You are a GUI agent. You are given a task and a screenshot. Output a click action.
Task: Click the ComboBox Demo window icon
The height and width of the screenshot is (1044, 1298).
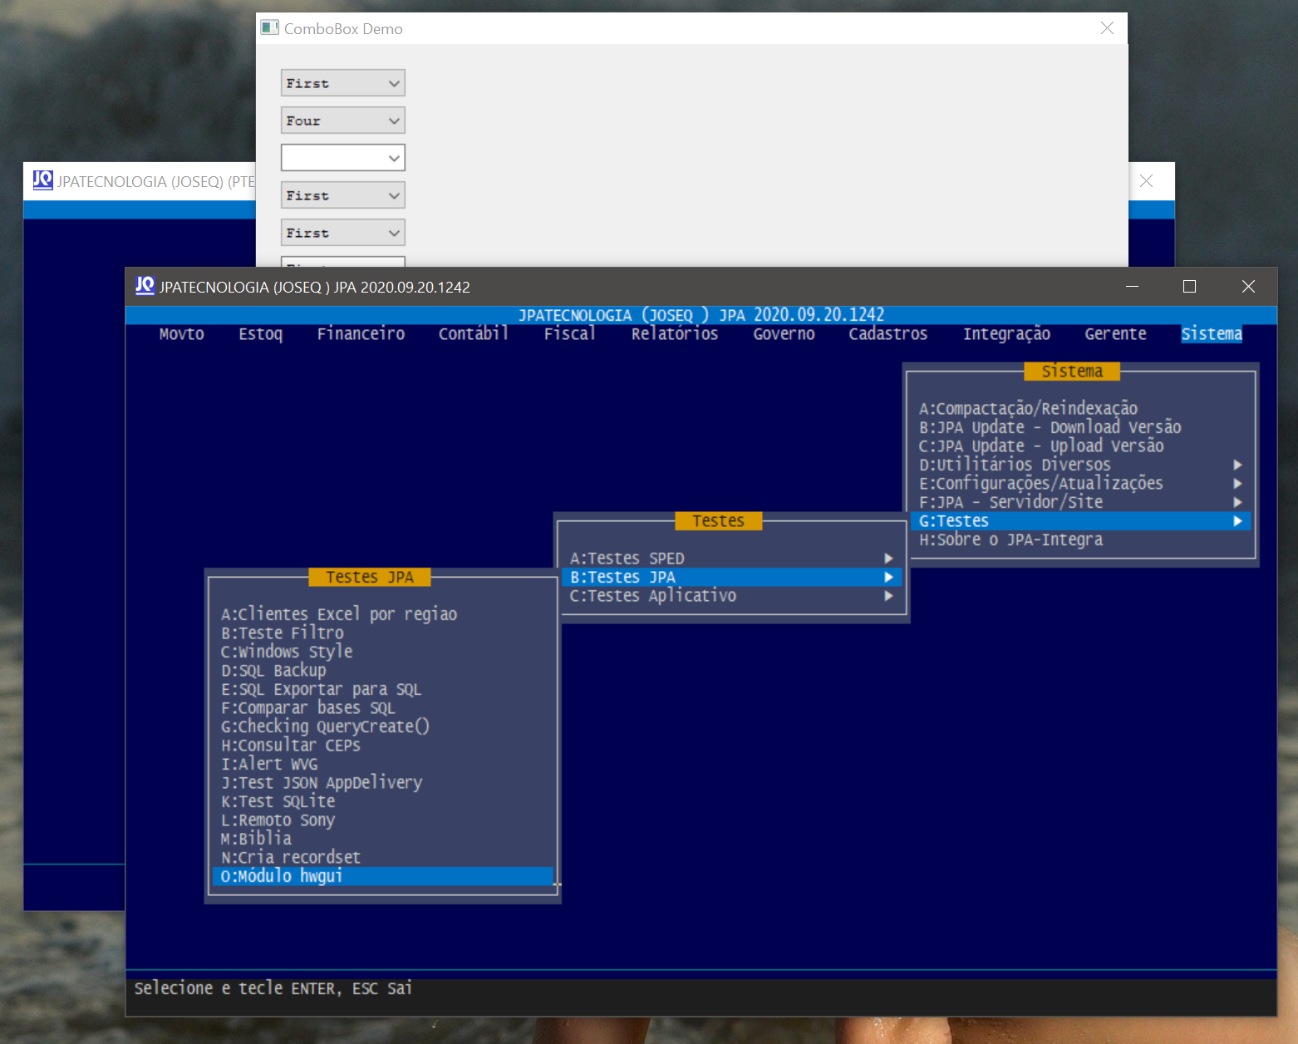269,28
